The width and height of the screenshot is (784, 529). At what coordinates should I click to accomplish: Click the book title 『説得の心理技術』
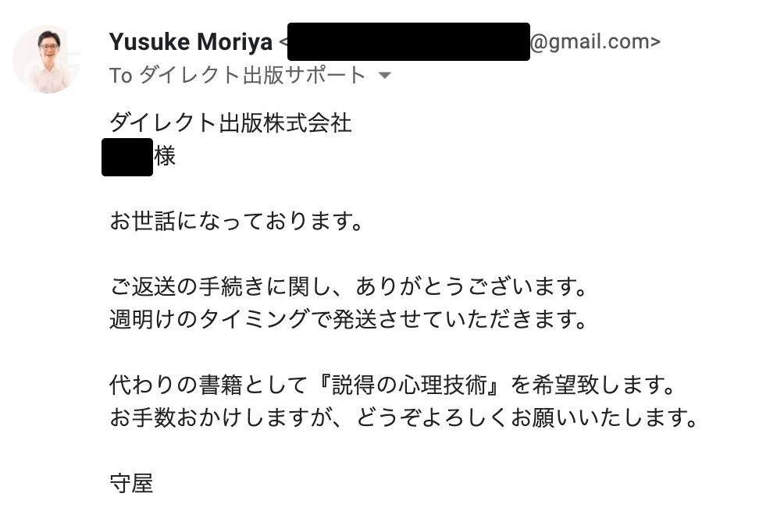click(409, 385)
